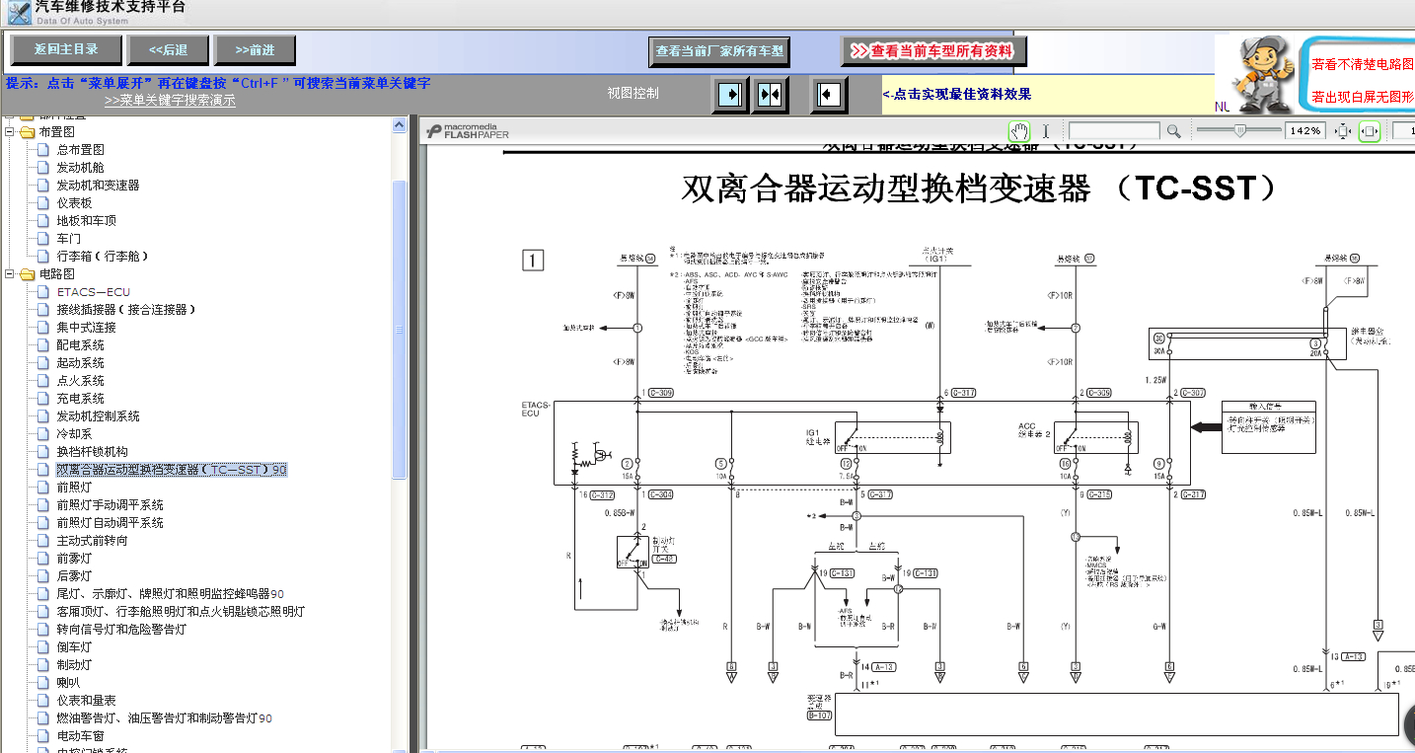This screenshot has width=1415, height=753.
Task: Click 查看当前车型所有资料 button
Action: tap(933, 51)
